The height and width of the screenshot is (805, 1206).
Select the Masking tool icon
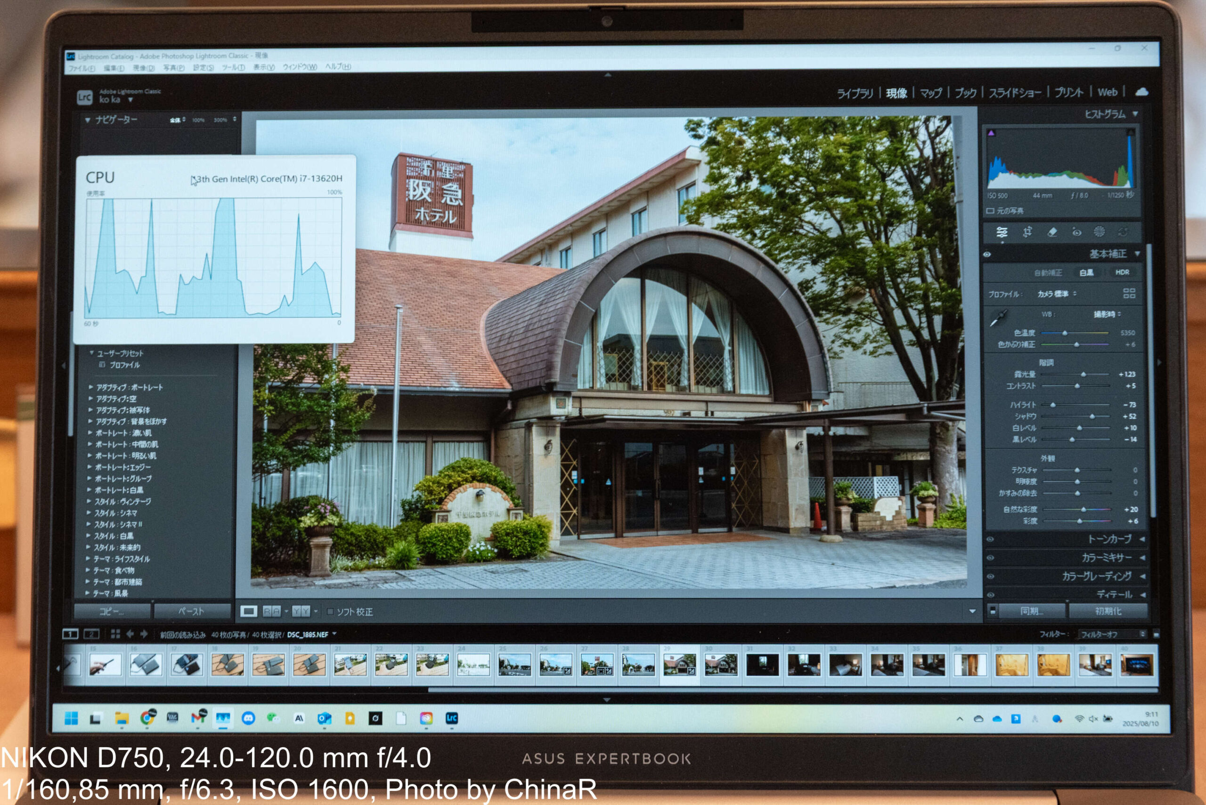tap(1099, 232)
